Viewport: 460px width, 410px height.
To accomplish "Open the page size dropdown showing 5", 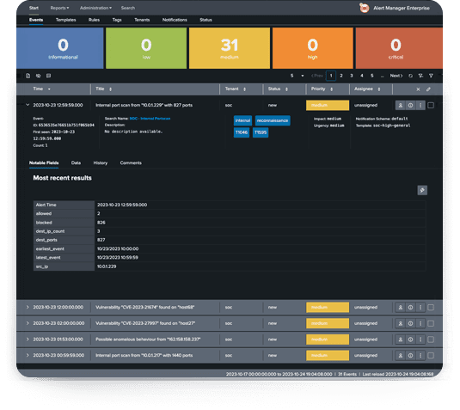I will [x=297, y=76].
